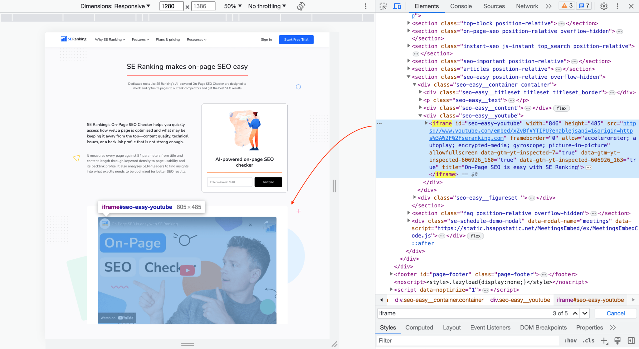Cancel the iframe search
Viewport: 639px width, 349px height.
[615, 313]
